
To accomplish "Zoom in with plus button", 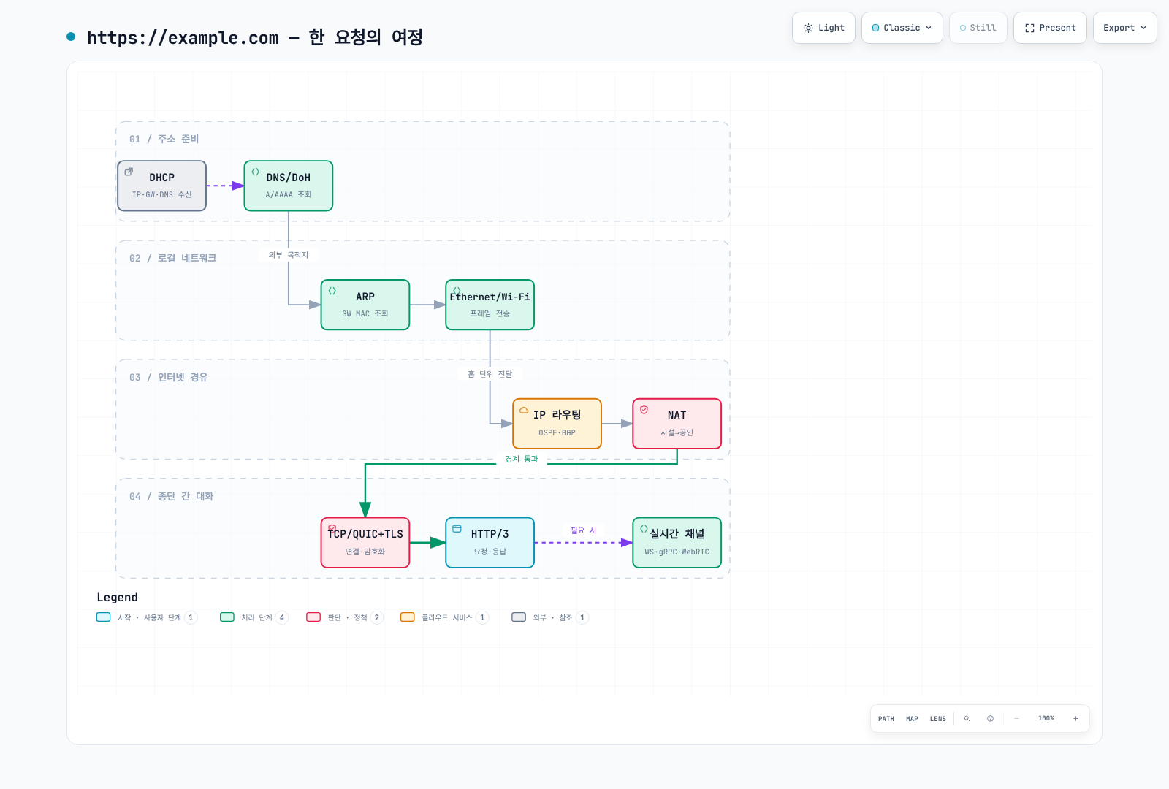I will pyautogui.click(x=1075, y=719).
